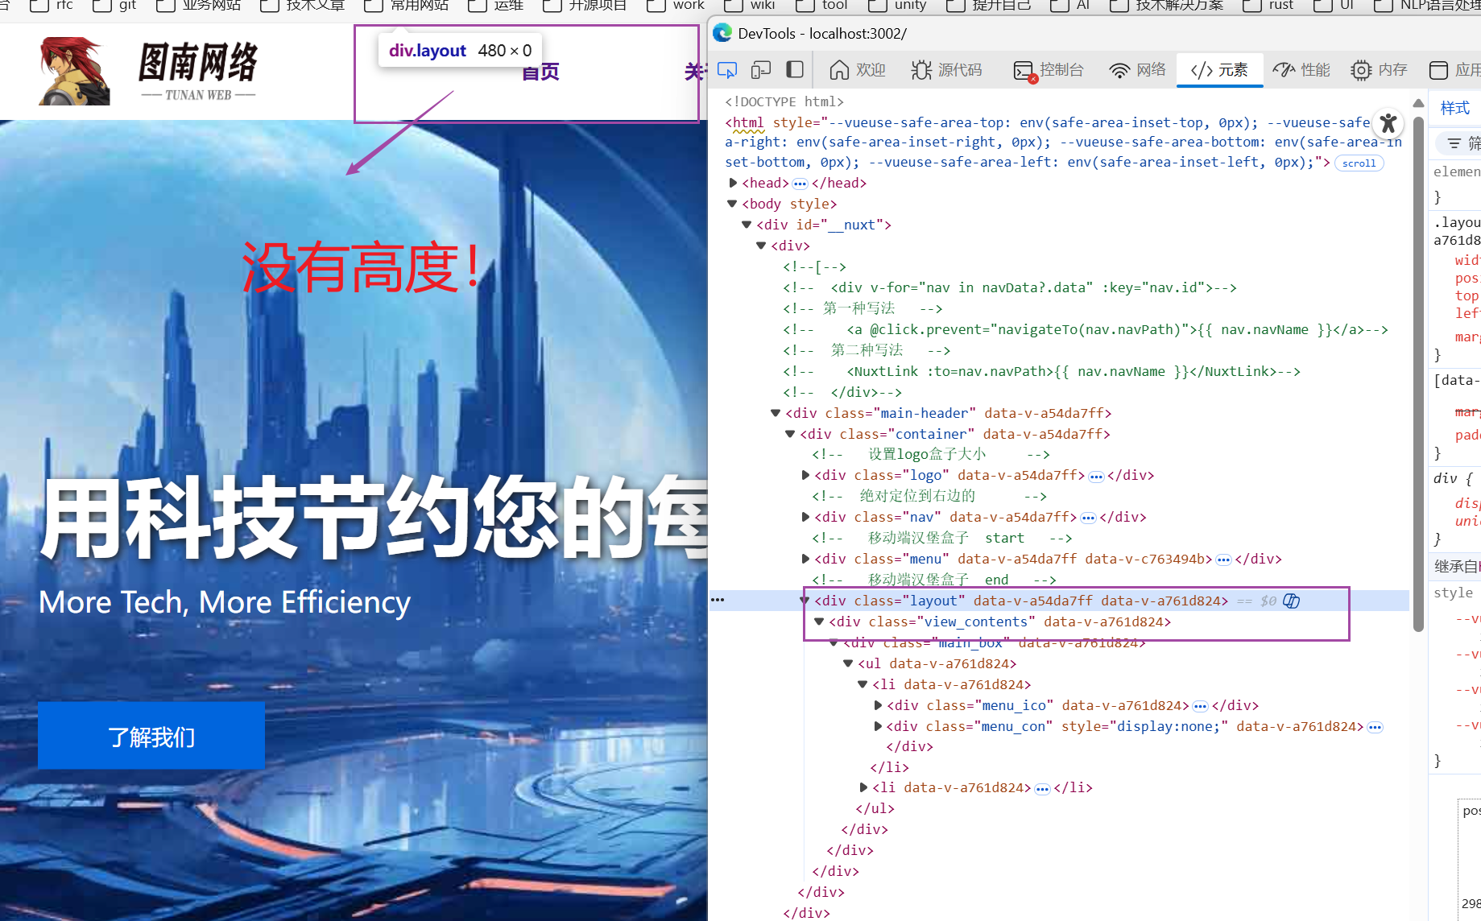Viewport: 1481px width, 921px height.
Task: Click the Copilot icon on the layout div row
Action: click(1292, 601)
